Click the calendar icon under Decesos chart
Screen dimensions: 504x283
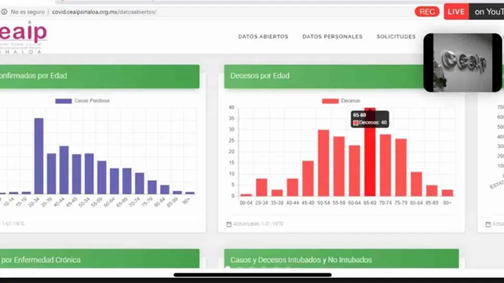(229, 224)
